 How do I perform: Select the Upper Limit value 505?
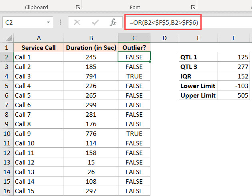coord(235,95)
